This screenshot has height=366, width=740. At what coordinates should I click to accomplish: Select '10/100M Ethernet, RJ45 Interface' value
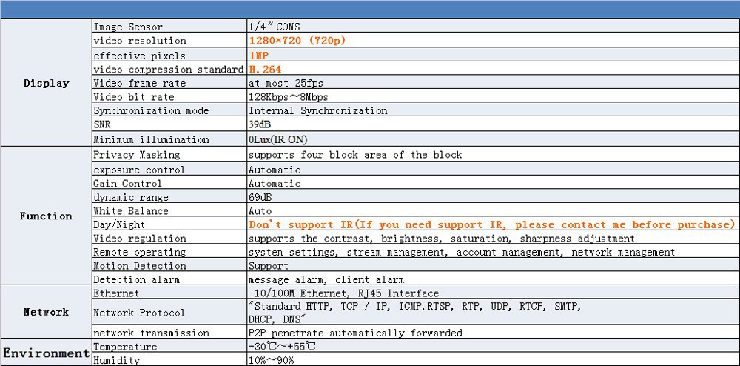tap(346, 293)
